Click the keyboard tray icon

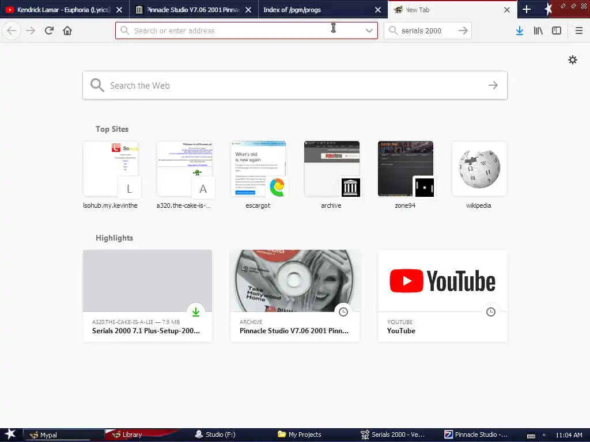pos(531,436)
